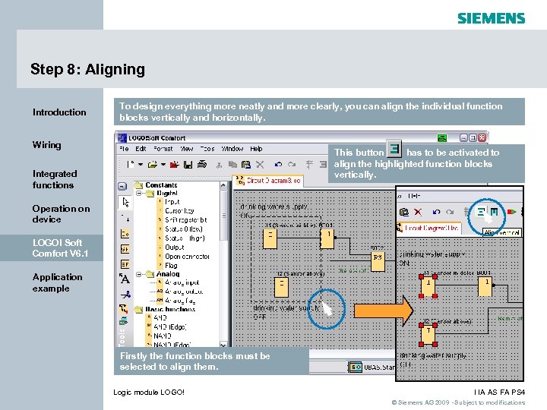Collapse the tree panel with the minus button
This screenshot has height=410, width=547.
122,186
